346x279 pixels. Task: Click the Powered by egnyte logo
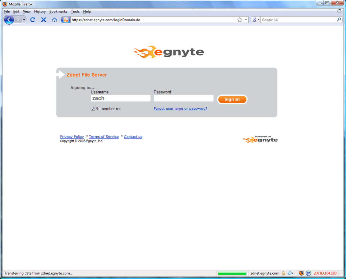point(261,139)
